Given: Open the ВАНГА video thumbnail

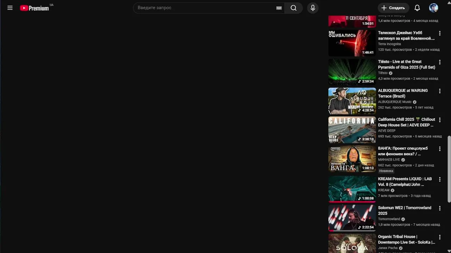Looking at the screenshot, I should point(352,159).
